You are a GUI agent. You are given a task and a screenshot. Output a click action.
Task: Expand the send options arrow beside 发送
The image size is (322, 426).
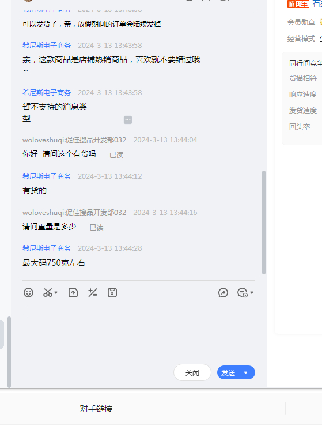[x=246, y=372]
